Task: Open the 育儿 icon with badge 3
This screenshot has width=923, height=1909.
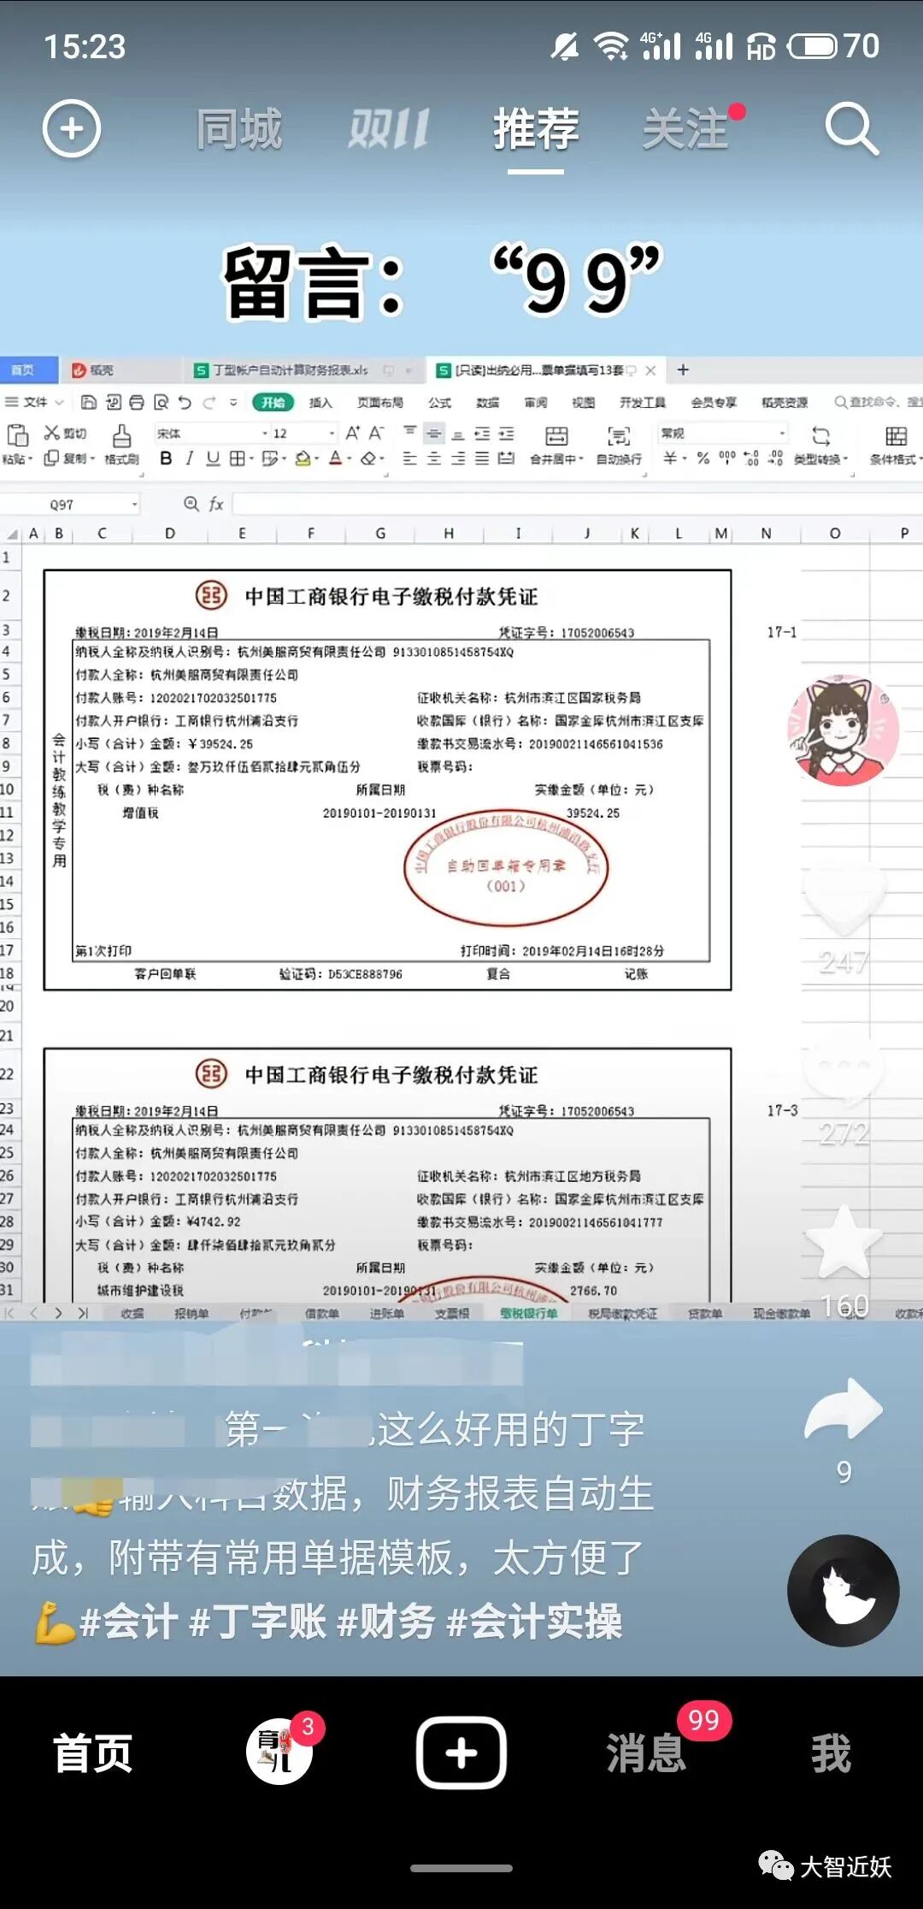Action: [279, 1752]
